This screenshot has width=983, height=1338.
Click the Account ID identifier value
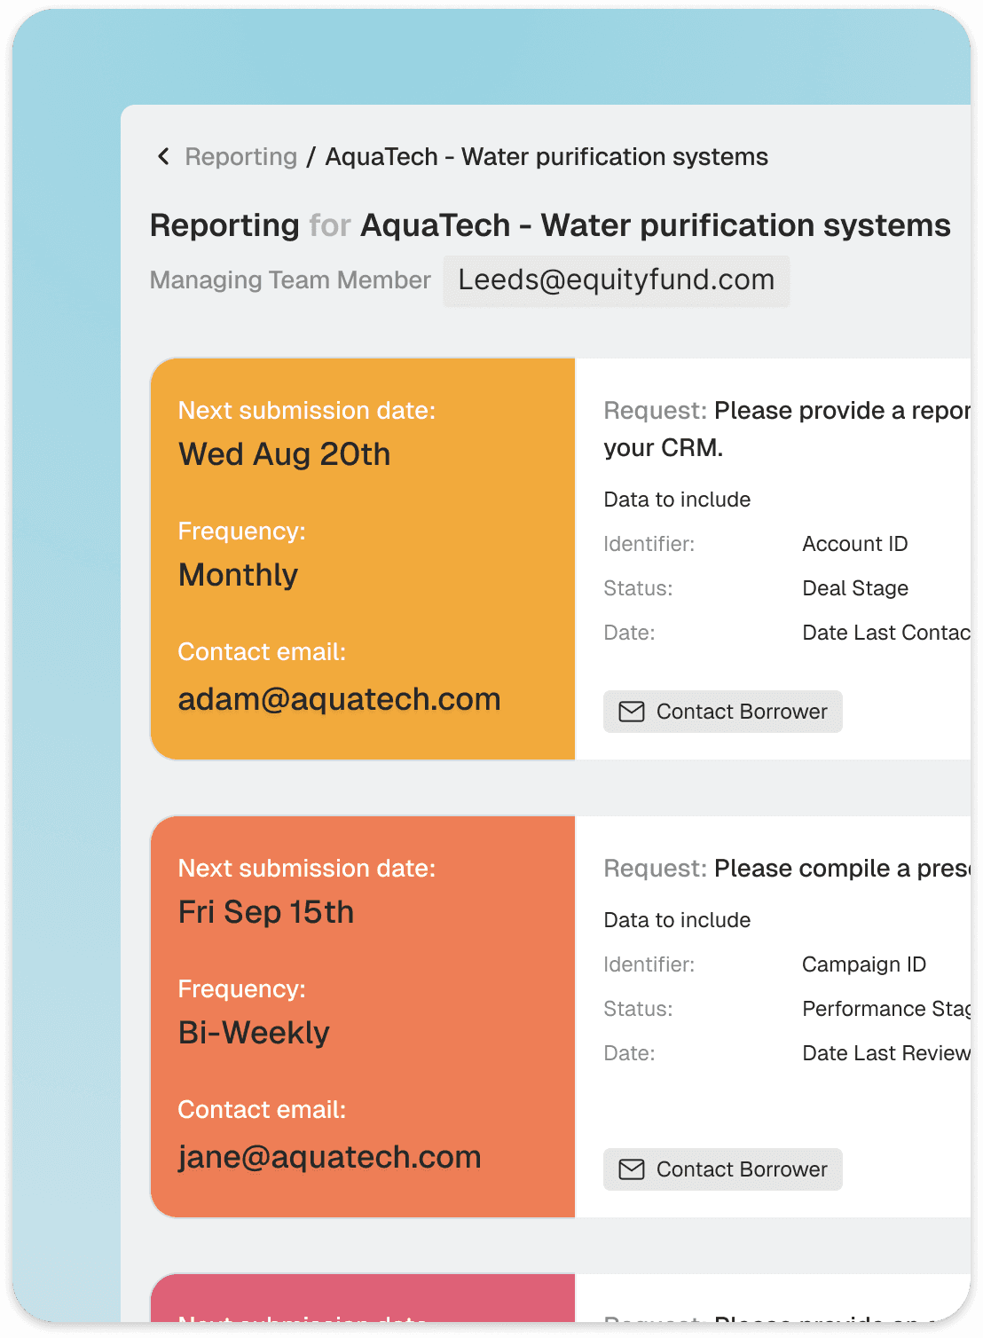coord(854,544)
